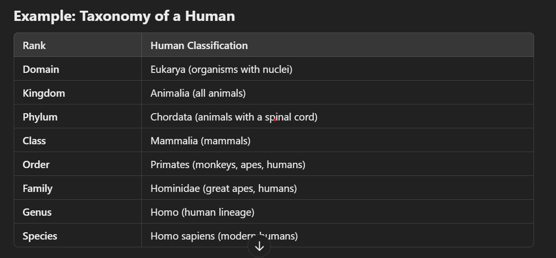
Task: Click the 'Animalia (all animals)' cell
Action: (x=198, y=93)
